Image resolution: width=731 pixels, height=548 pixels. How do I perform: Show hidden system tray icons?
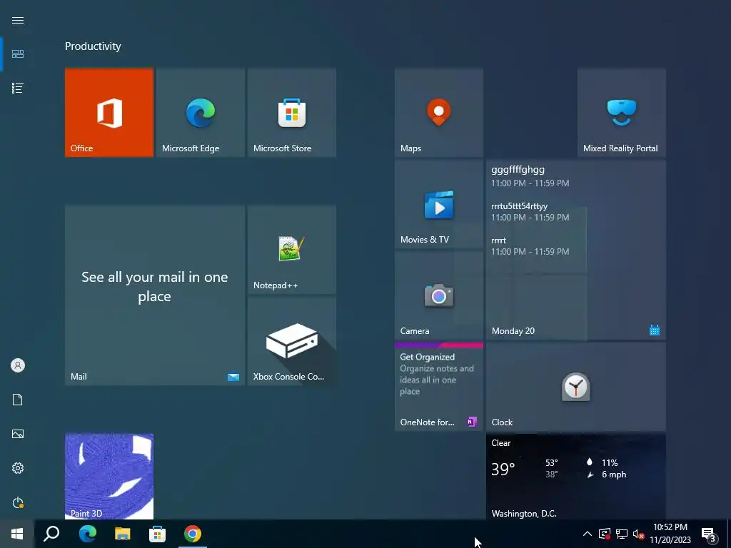tap(588, 534)
